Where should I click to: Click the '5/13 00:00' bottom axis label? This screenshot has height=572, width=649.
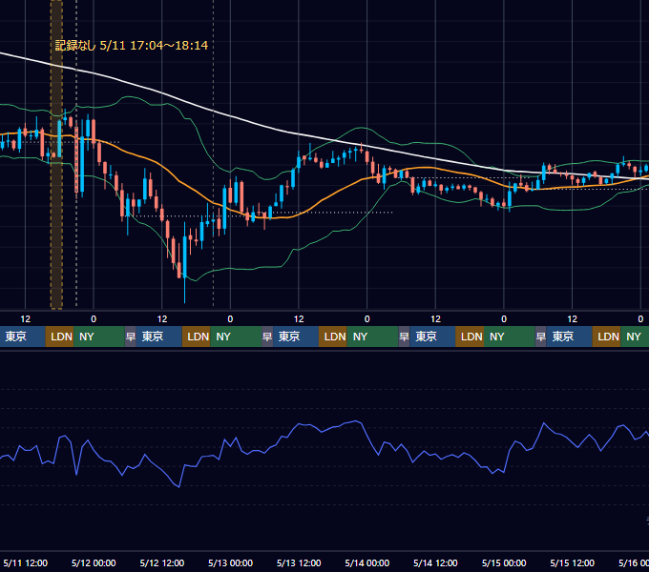pyautogui.click(x=230, y=562)
